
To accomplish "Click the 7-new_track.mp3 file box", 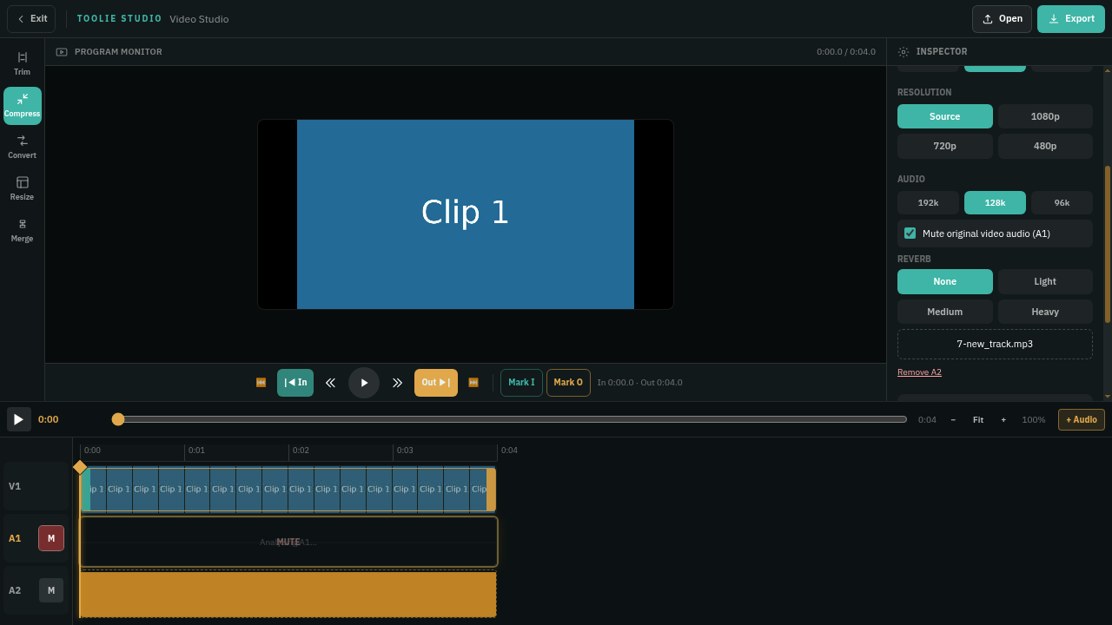I will click(995, 344).
